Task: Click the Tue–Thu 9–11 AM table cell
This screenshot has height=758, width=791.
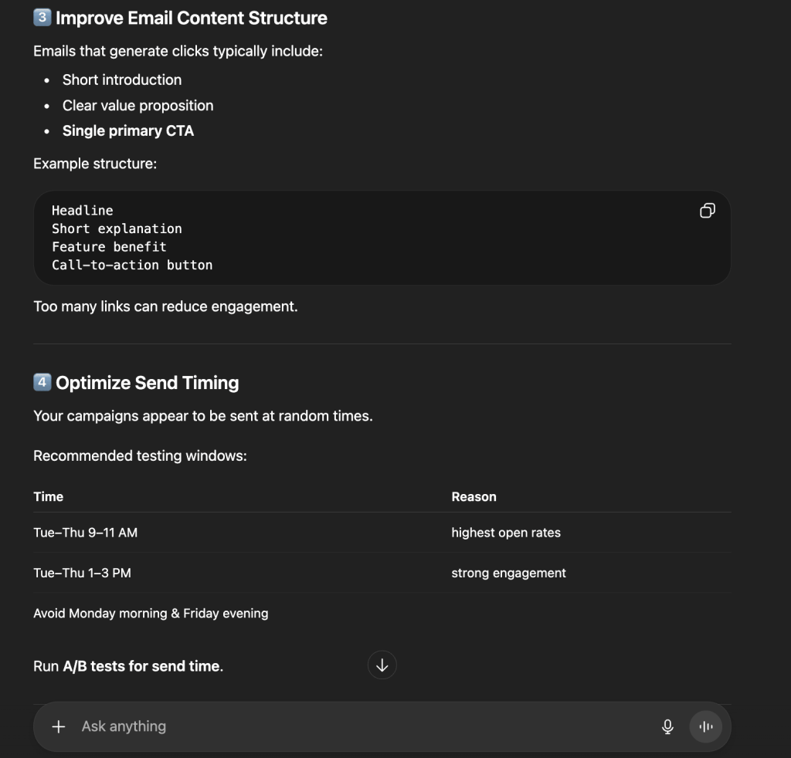Action: (x=86, y=533)
